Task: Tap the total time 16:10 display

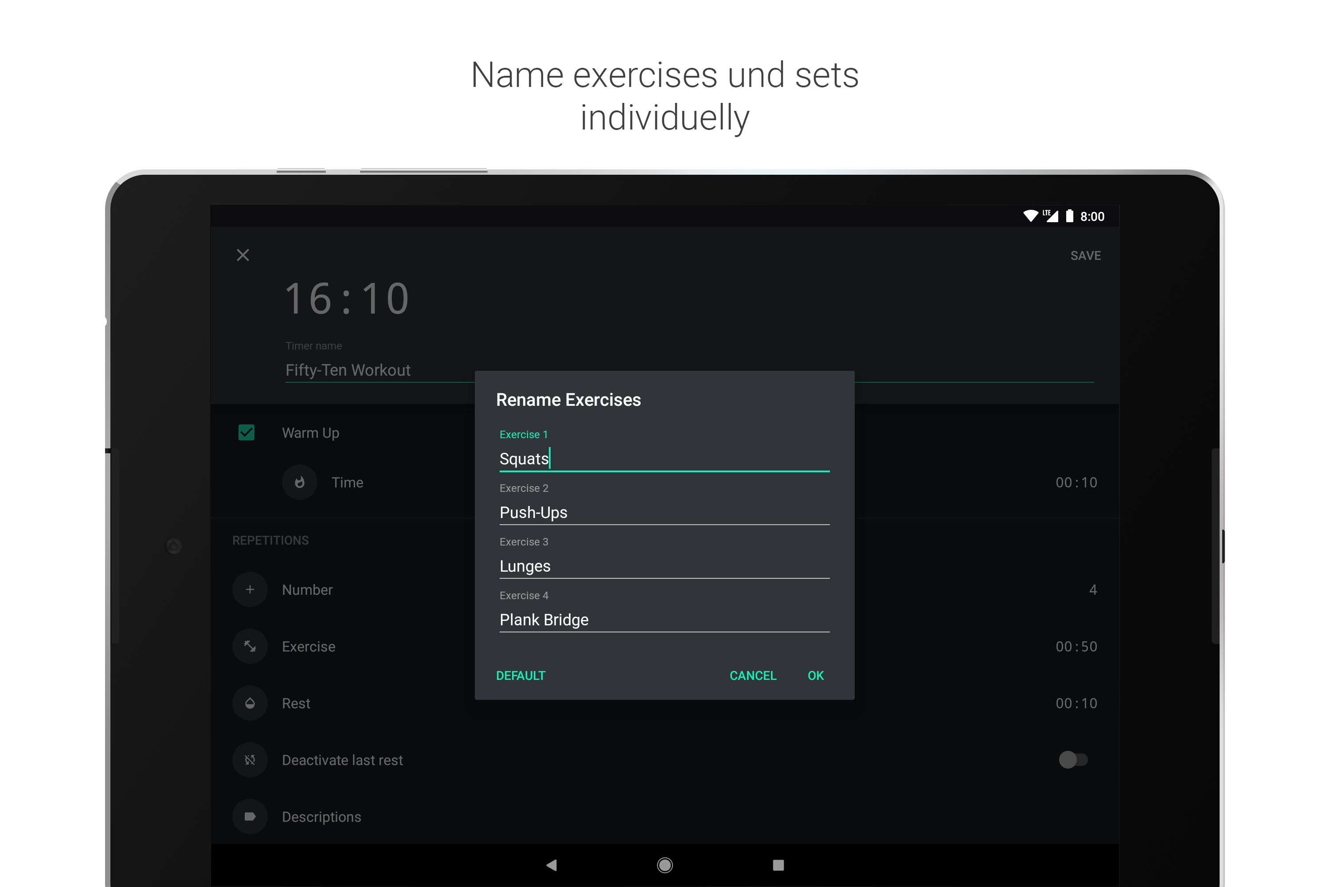Action: pos(347,298)
